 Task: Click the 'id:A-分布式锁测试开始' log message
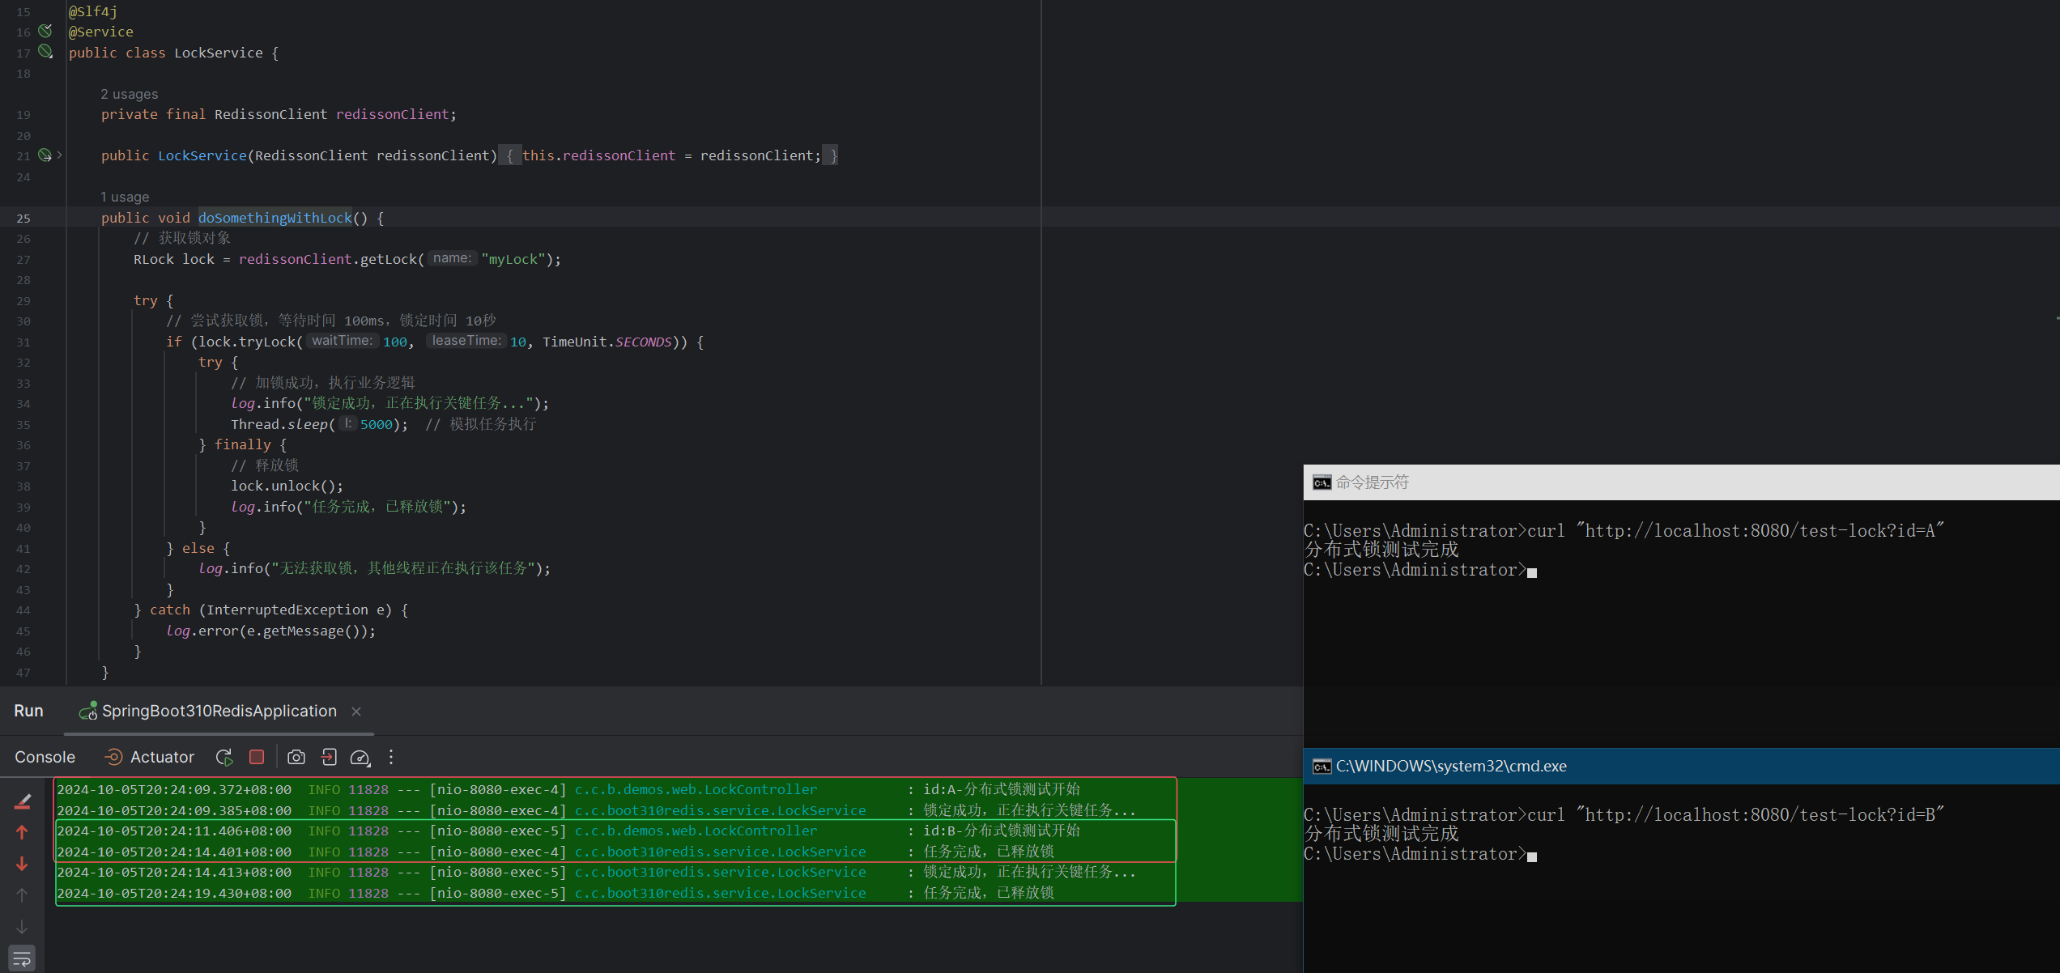(1002, 789)
